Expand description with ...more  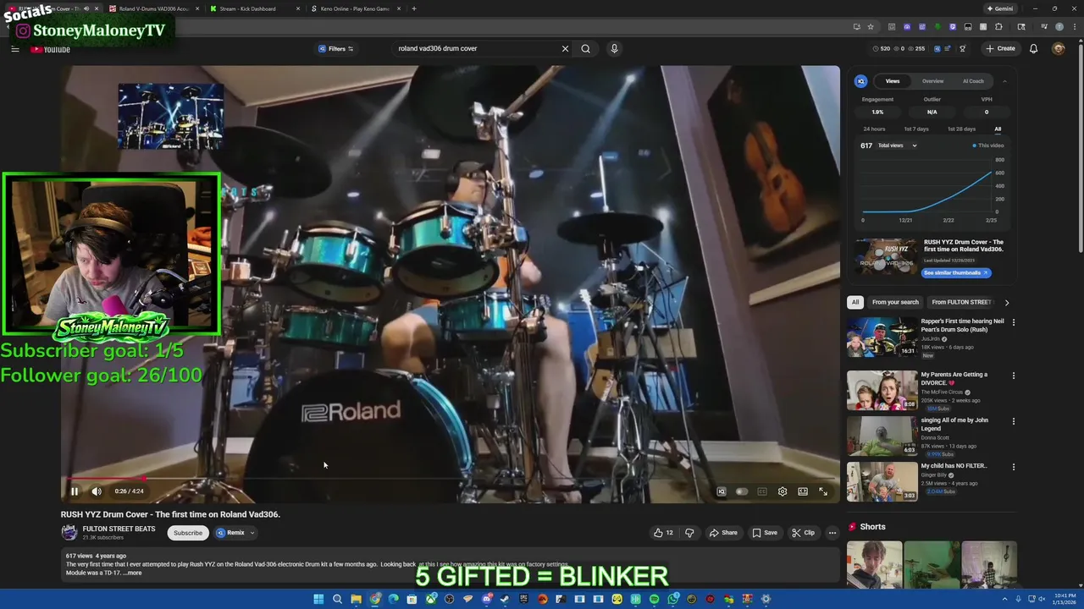(x=134, y=573)
